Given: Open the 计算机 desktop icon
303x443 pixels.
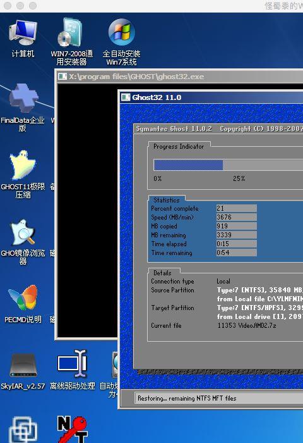Looking at the screenshot, I should pyautogui.click(x=23, y=38).
